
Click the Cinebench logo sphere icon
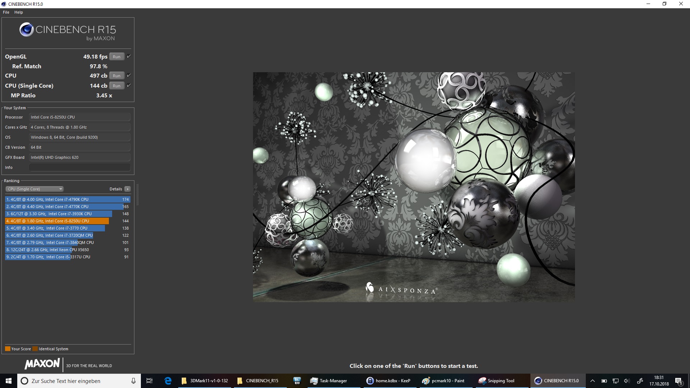click(x=27, y=30)
